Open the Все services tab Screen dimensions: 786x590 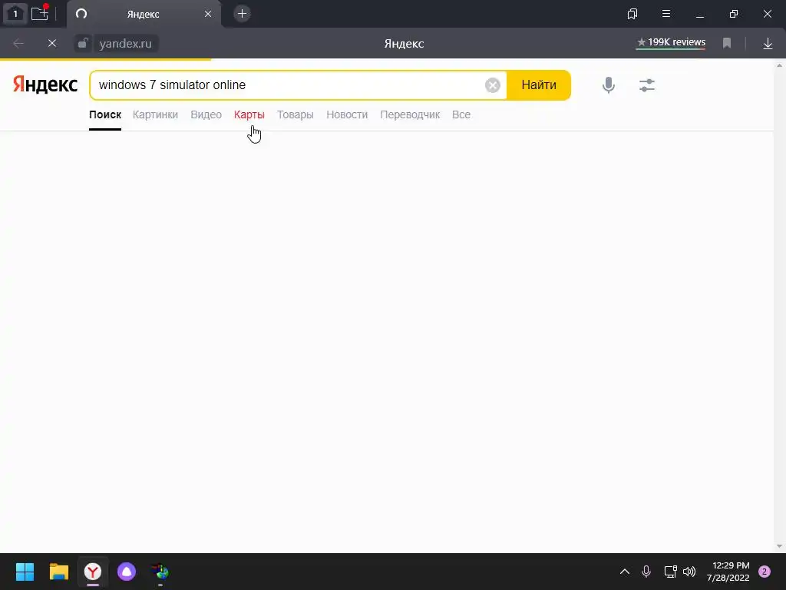461,115
